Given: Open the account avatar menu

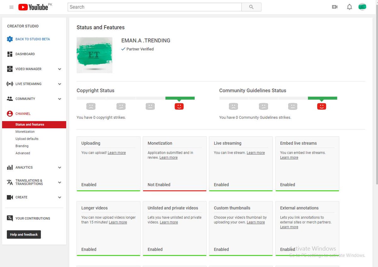Looking at the screenshot, I should click(362, 7).
